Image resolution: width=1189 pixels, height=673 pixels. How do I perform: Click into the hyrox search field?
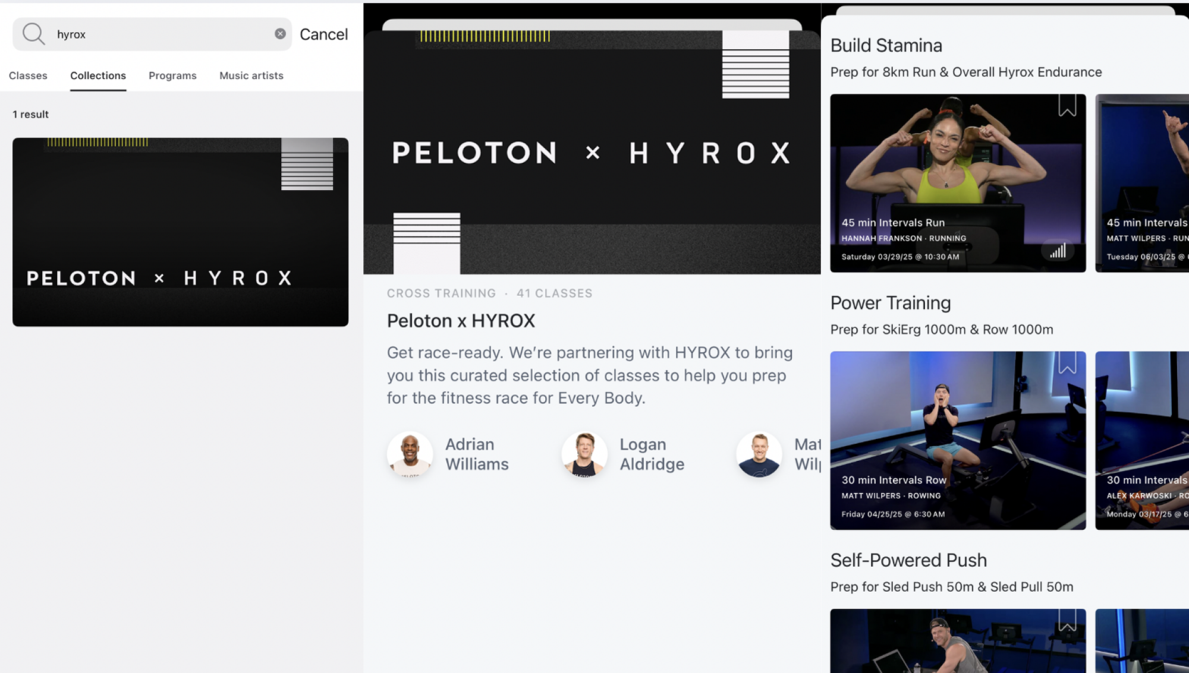coord(161,34)
